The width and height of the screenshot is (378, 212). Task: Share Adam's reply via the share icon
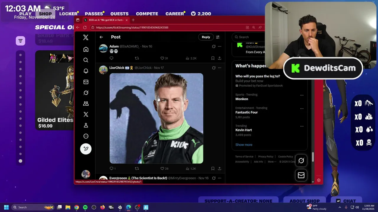click(219, 58)
